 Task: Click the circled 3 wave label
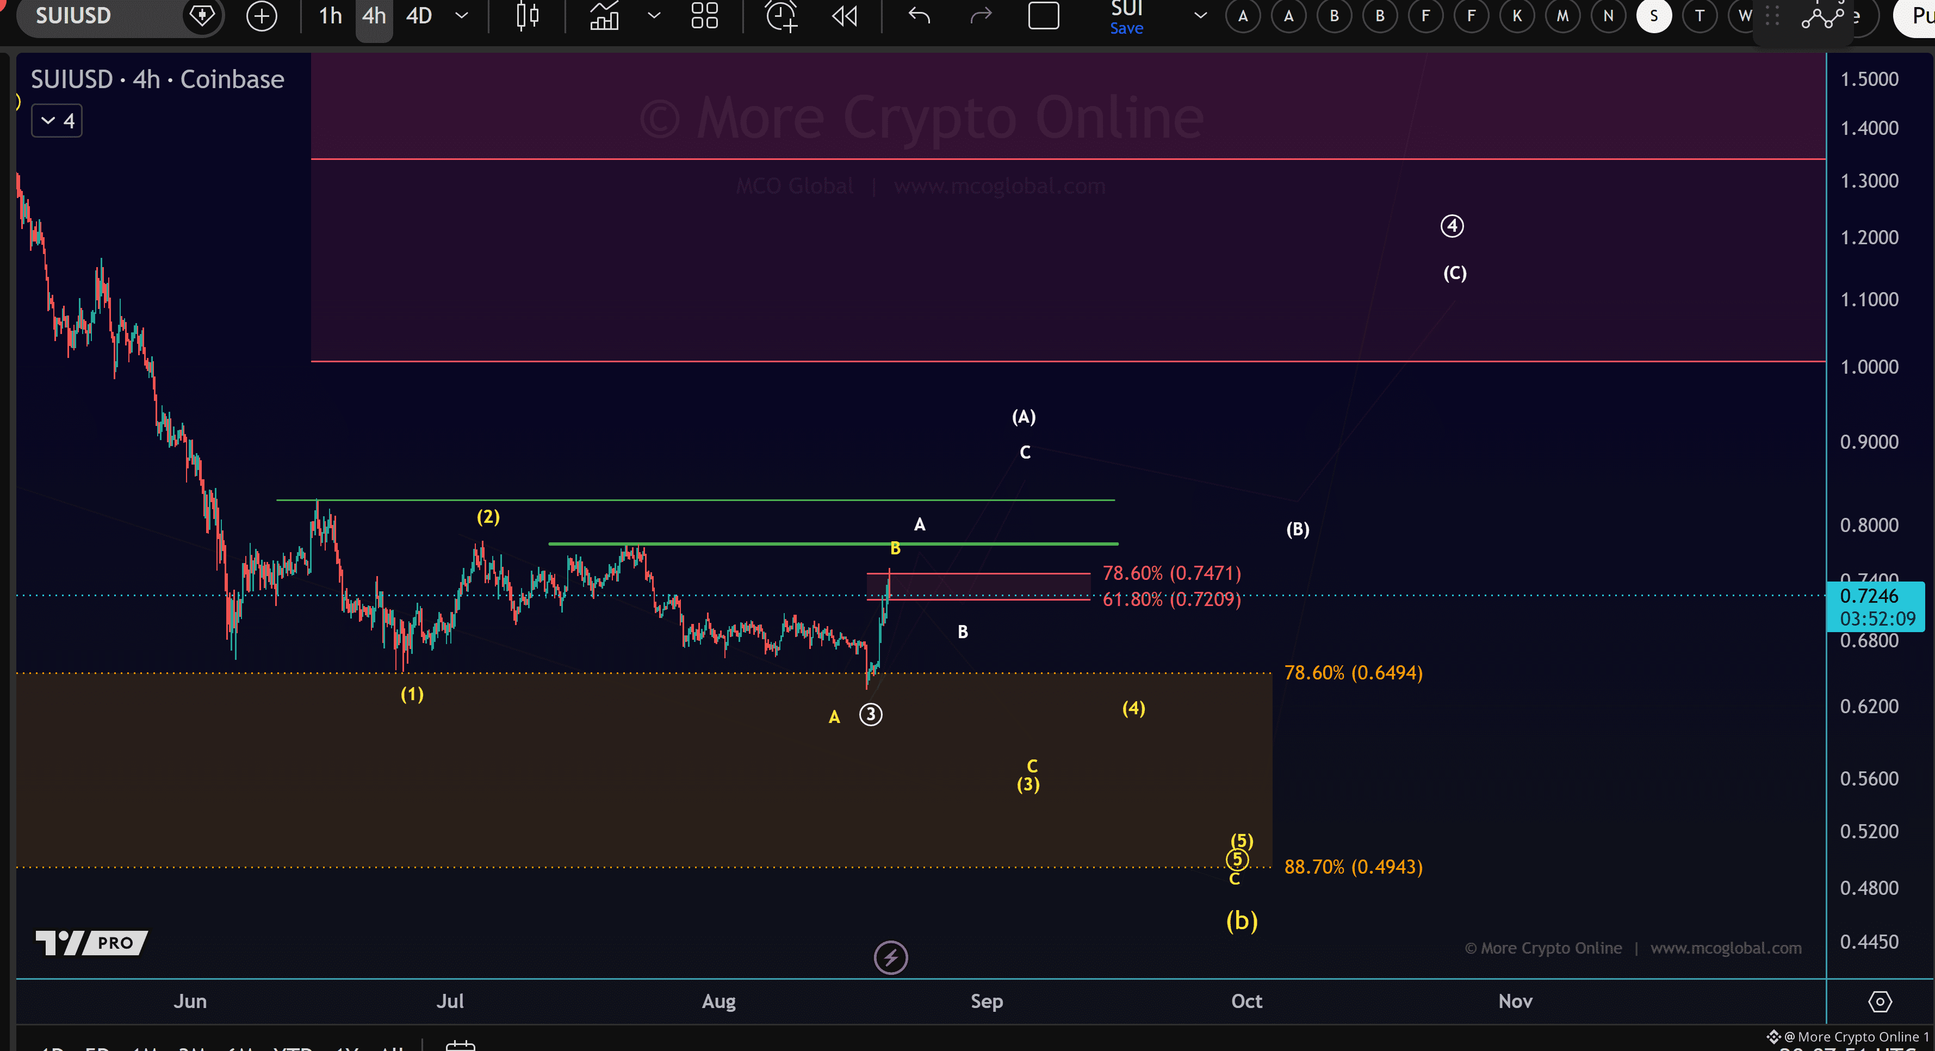pyautogui.click(x=871, y=714)
